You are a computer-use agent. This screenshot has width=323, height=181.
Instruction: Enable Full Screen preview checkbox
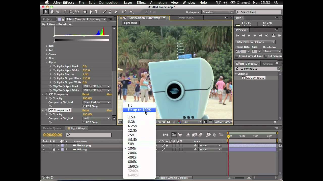(x=266, y=56)
